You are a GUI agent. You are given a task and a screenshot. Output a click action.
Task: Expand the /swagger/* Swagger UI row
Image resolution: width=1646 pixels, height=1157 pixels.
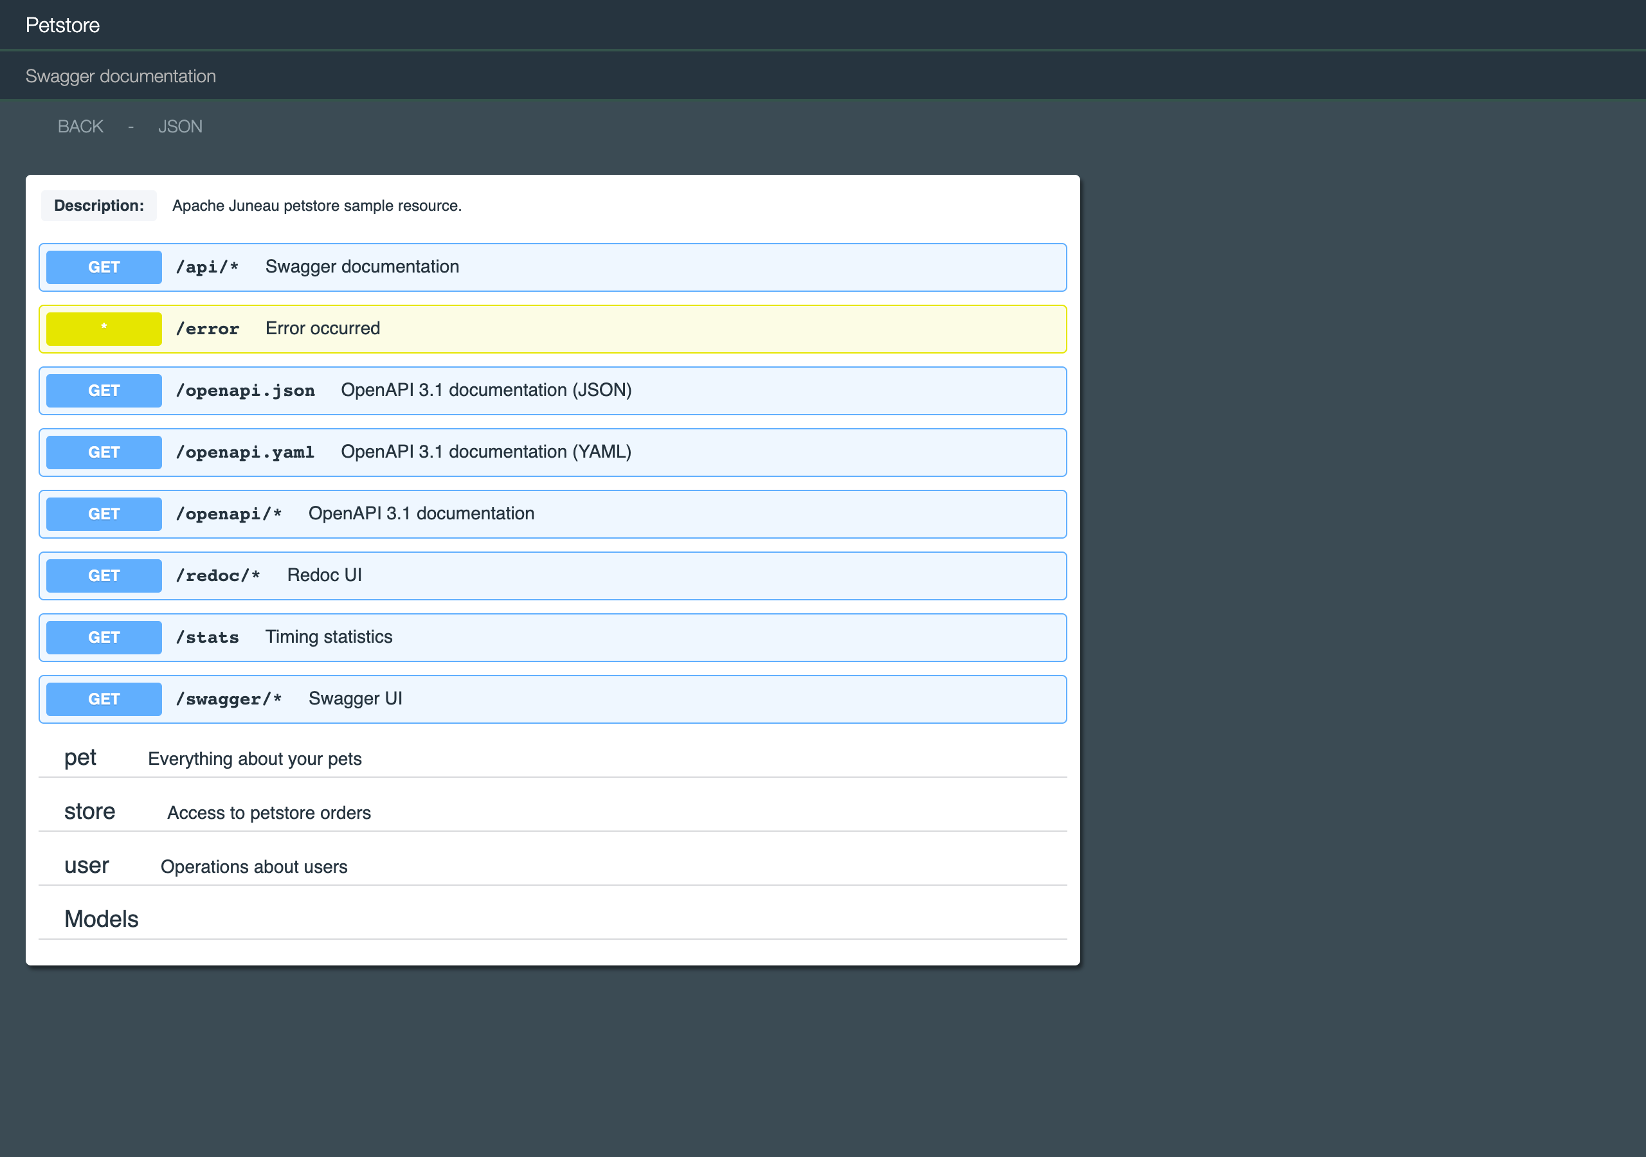[x=553, y=699]
